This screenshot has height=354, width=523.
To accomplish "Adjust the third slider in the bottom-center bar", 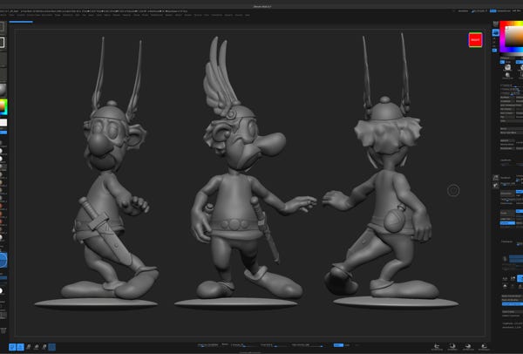I will 275,345.
